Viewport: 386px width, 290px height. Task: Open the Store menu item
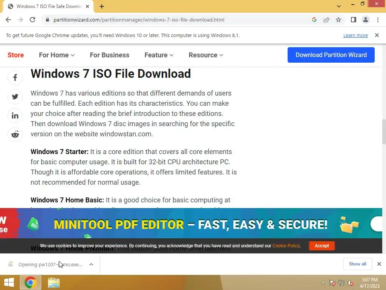(16, 55)
